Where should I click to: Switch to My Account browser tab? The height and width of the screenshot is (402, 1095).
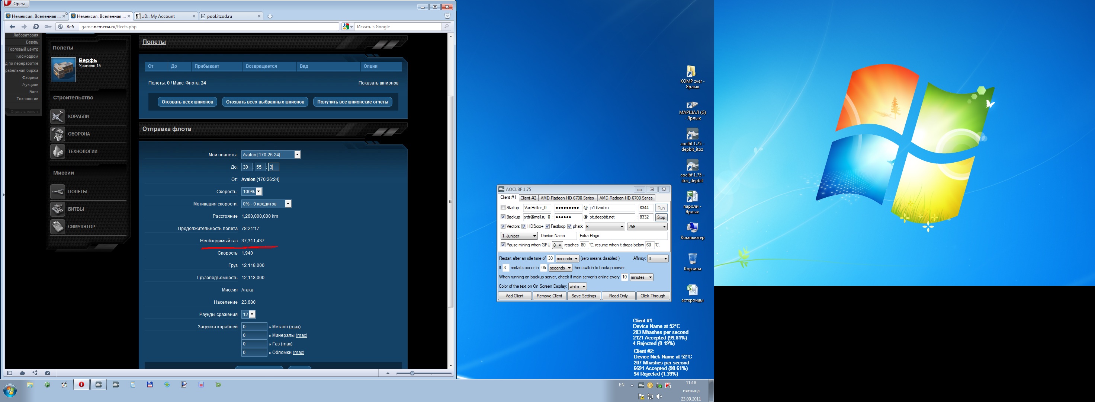(166, 16)
